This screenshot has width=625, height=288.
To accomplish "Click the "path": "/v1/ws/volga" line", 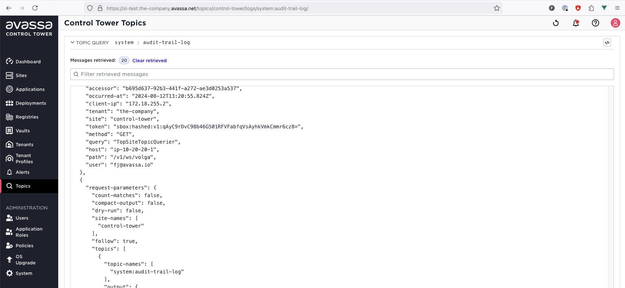I will point(121,157).
